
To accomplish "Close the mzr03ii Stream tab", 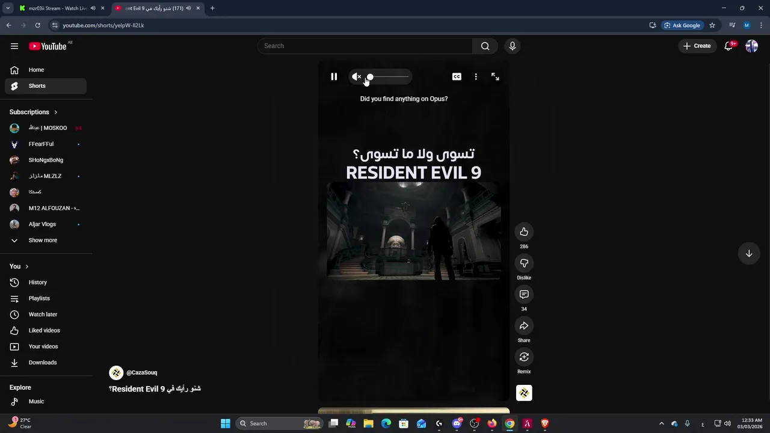I will click(x=103, y=8).
